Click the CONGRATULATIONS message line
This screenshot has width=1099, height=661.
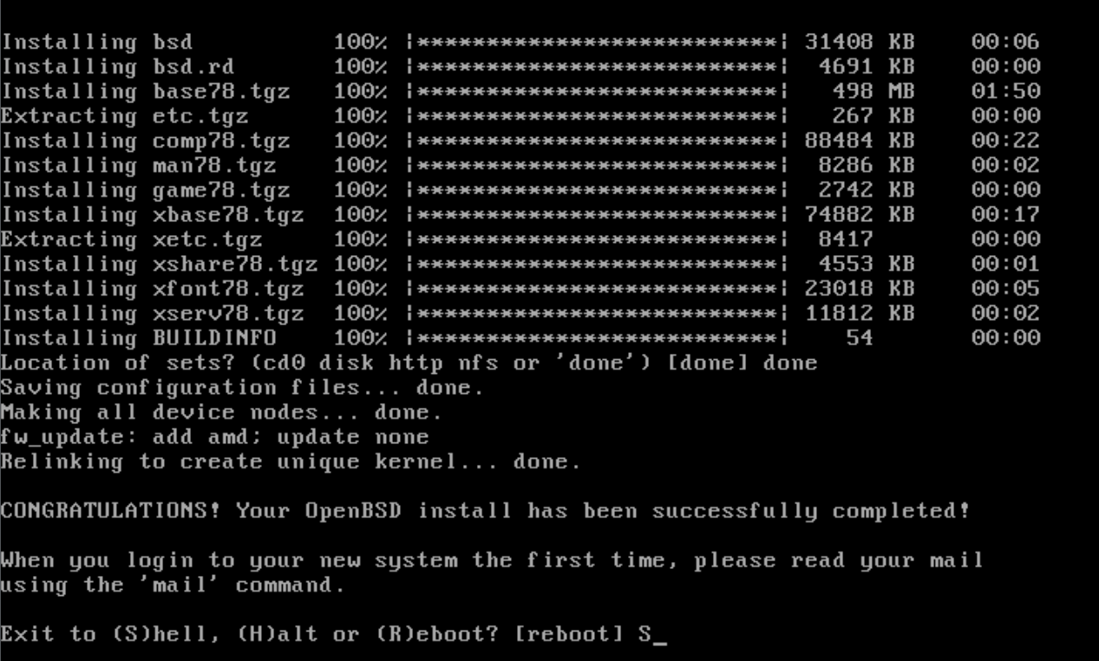coord(485,511)
